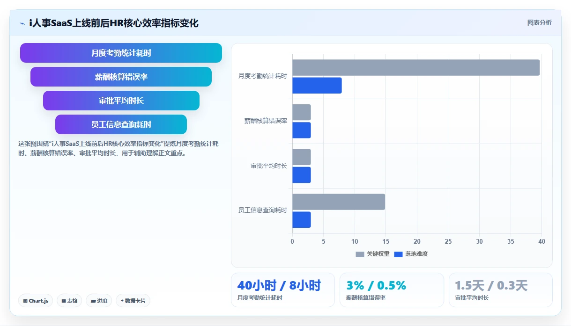Click the 数据卡片 tag pill

pyautogui.click(x=133, y=301)
